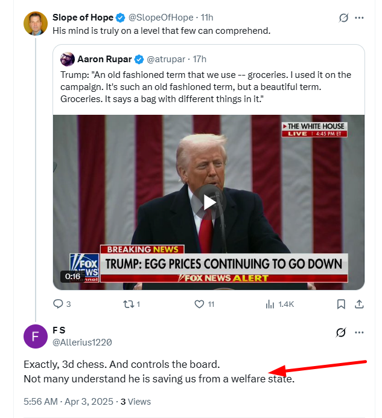Bookmark the Slope of Hope post
The image size is (382, 418).
click(341, 304)
